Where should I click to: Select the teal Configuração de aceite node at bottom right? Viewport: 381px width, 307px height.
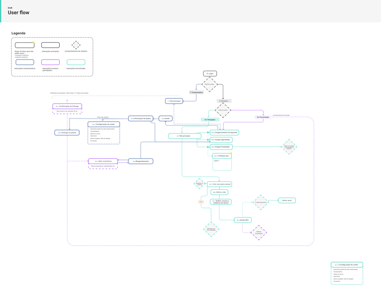[347, 265]
